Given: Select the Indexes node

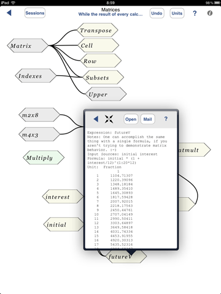Looking at the screenshot, I should point(36,76).
